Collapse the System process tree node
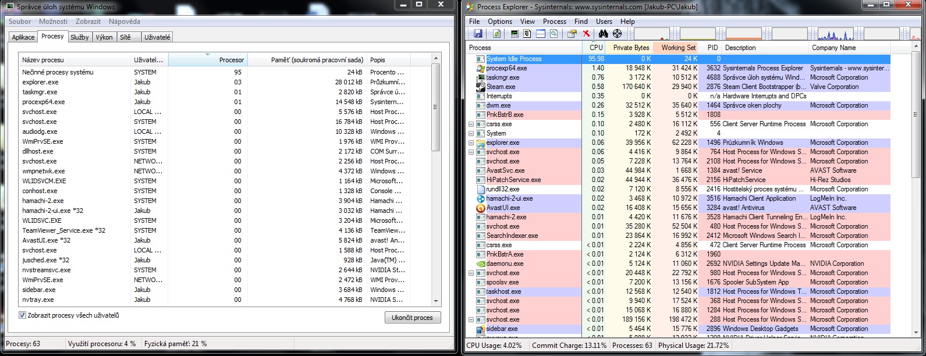The height and width of the screenshot is (356, 926). (471, 133)
